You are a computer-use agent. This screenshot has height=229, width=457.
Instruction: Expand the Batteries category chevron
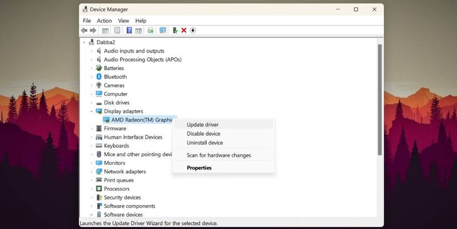pos(91,68)
